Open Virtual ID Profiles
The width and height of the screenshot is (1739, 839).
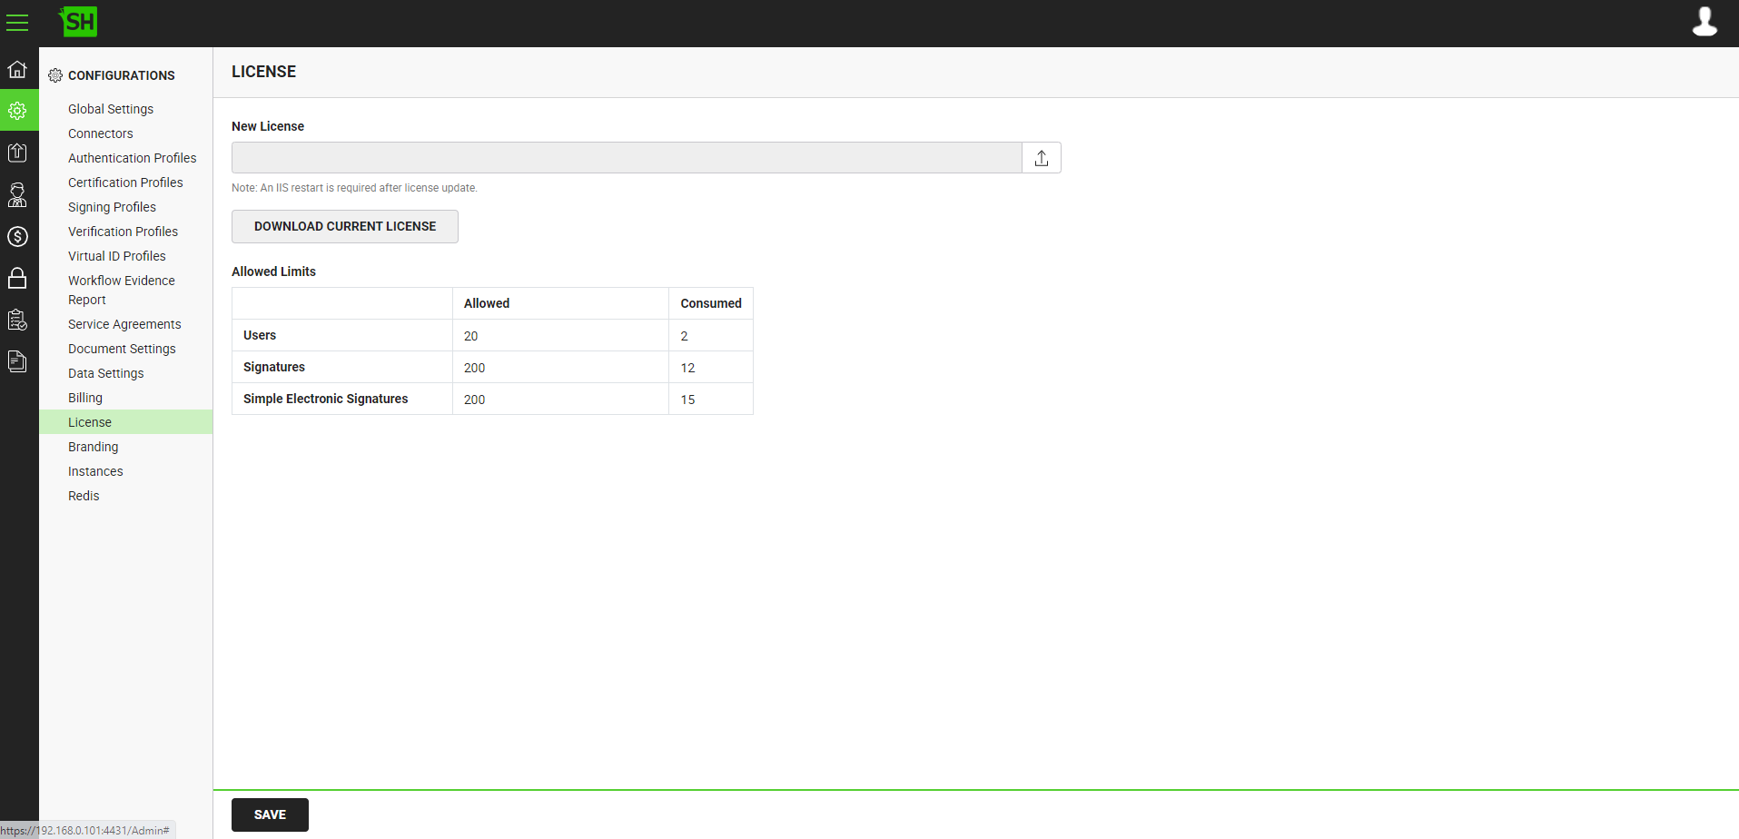(x=117, y=256)
